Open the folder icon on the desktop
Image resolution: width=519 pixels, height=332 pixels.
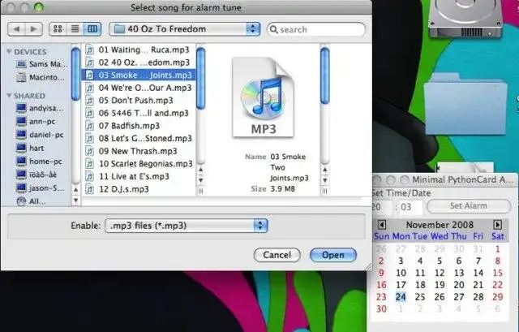465,105
